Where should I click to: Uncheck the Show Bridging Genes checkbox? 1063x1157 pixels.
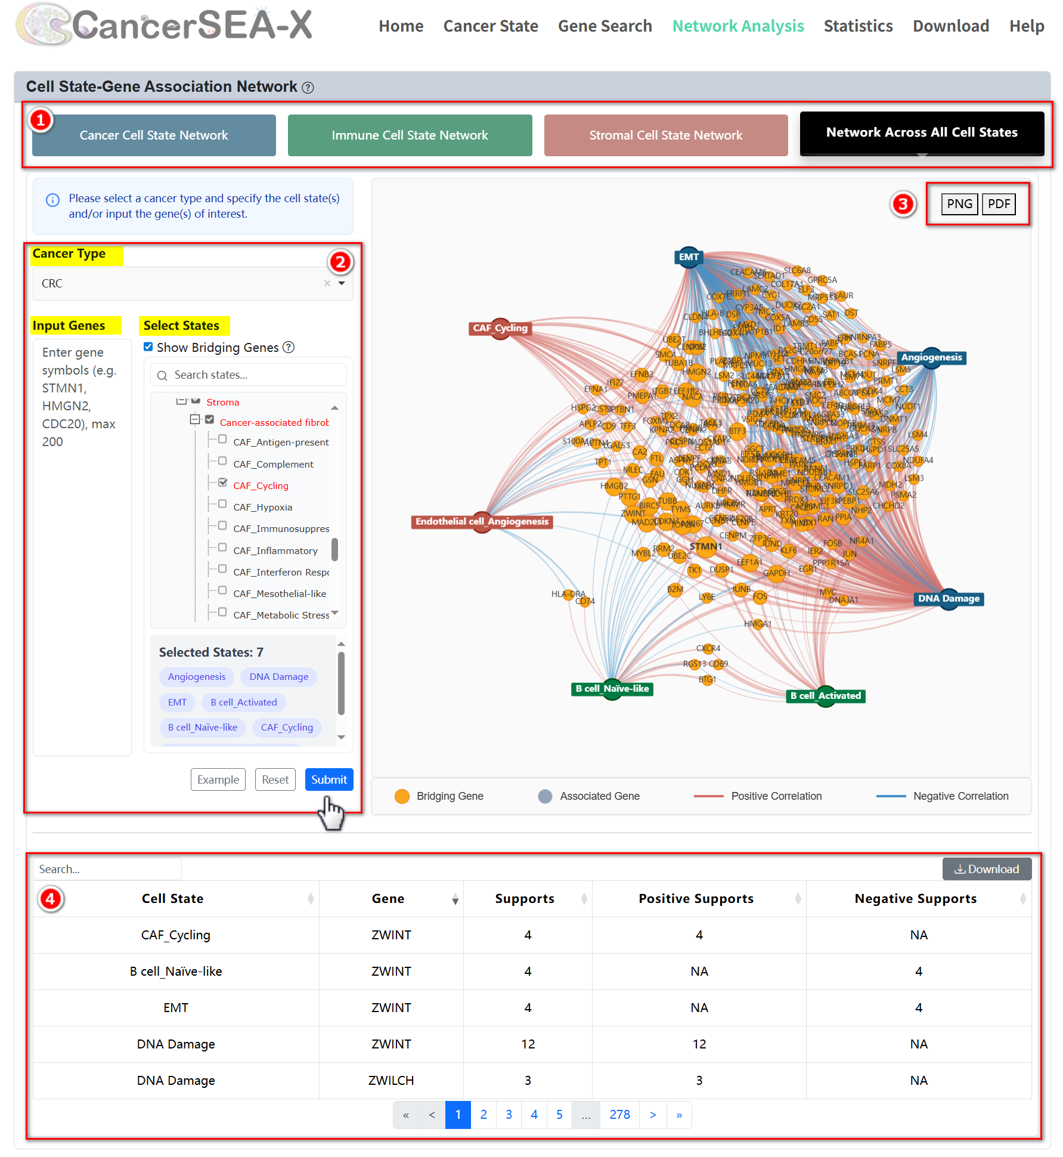click(148, 347)
